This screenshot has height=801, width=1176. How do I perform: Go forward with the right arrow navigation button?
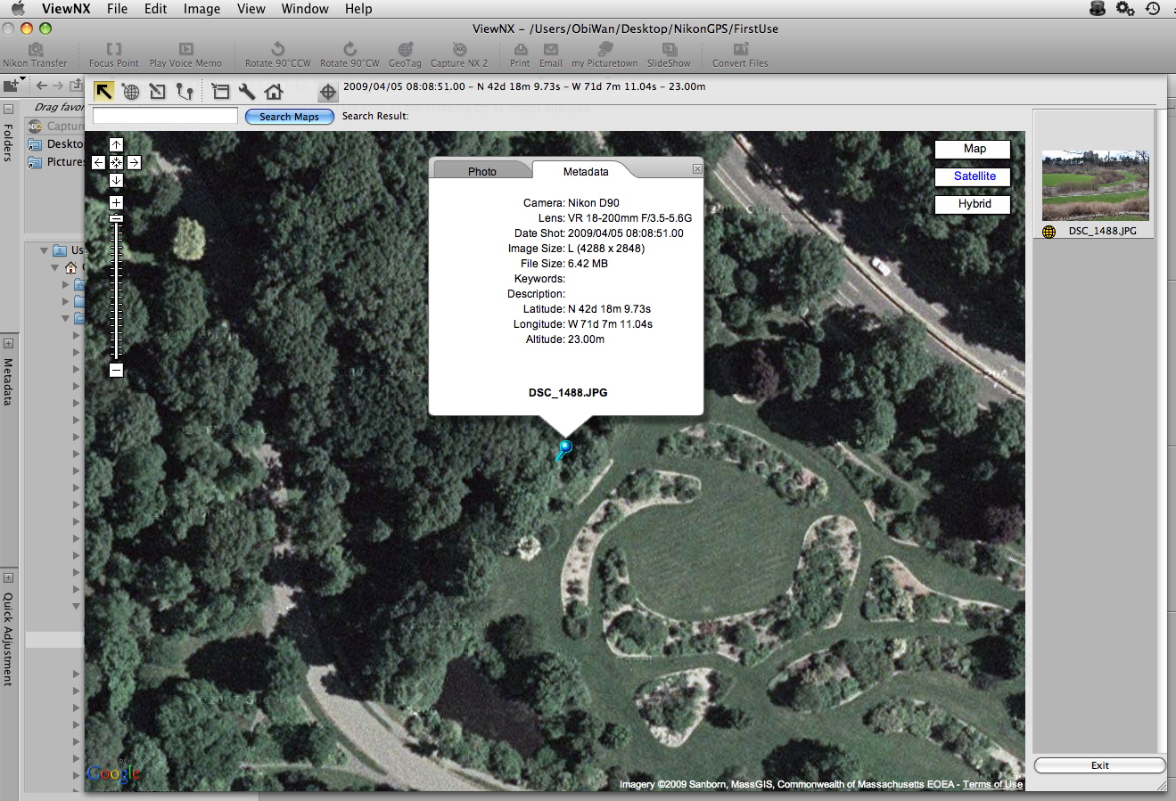pos(58,86)
